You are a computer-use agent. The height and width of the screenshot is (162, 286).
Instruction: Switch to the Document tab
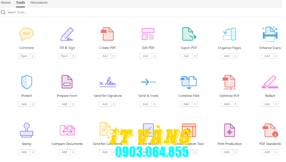(x=39, y=3)
